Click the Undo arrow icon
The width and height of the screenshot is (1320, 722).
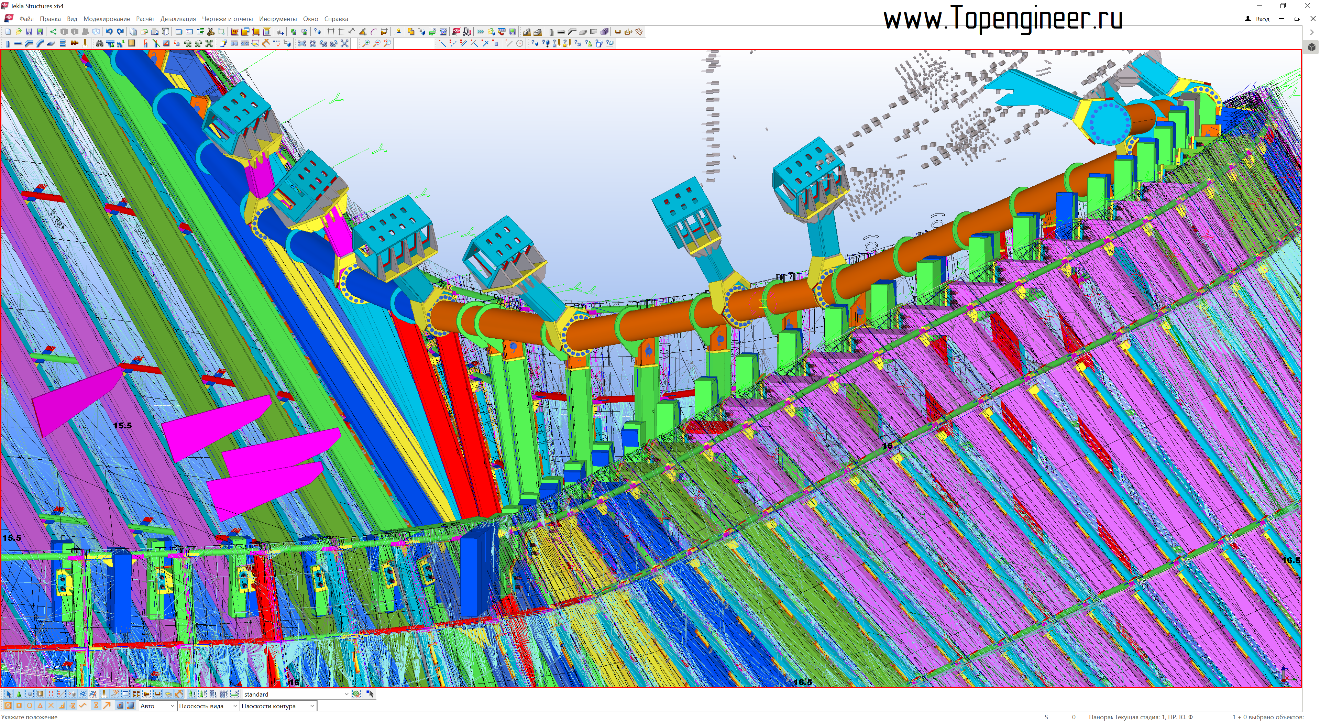pos(109,32)
